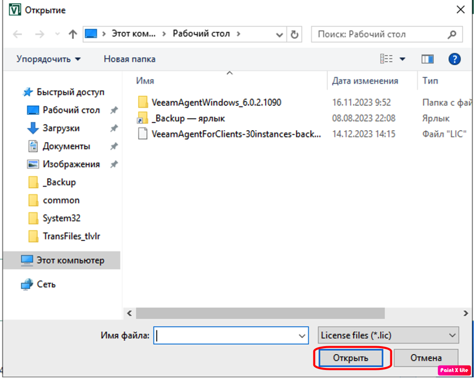
Task: Open License files (*.lic) filter dropdown
Action: (x=388, y=335)
